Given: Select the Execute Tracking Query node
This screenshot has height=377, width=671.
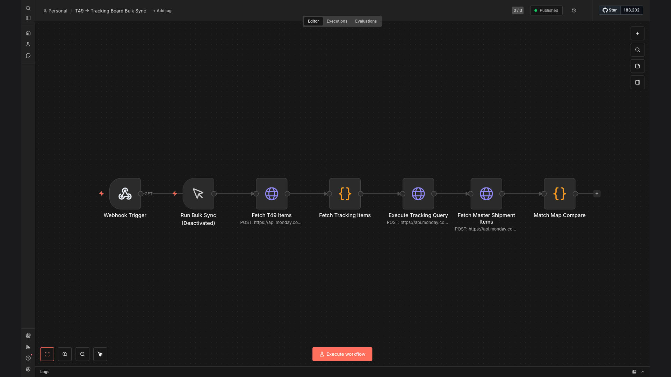Looking at the screenshot, I should click(418, 194).
